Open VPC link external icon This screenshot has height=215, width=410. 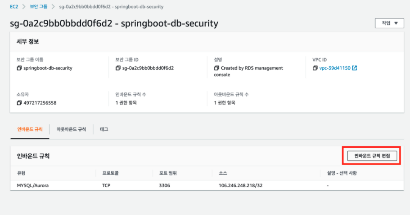[x=355, y=68]
